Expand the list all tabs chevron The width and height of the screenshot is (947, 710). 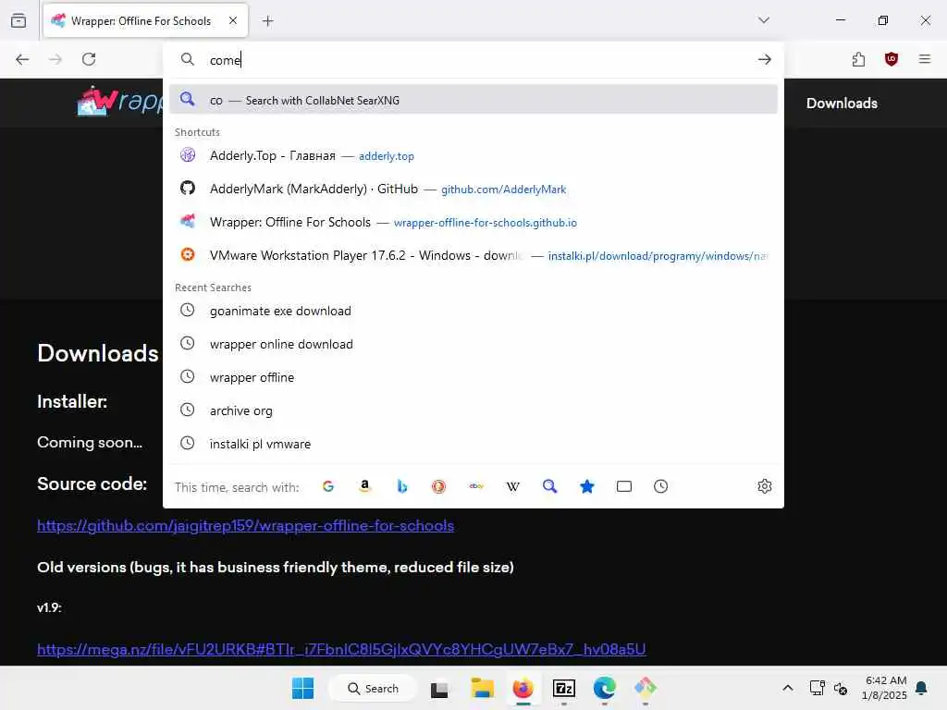pos(764,20)
